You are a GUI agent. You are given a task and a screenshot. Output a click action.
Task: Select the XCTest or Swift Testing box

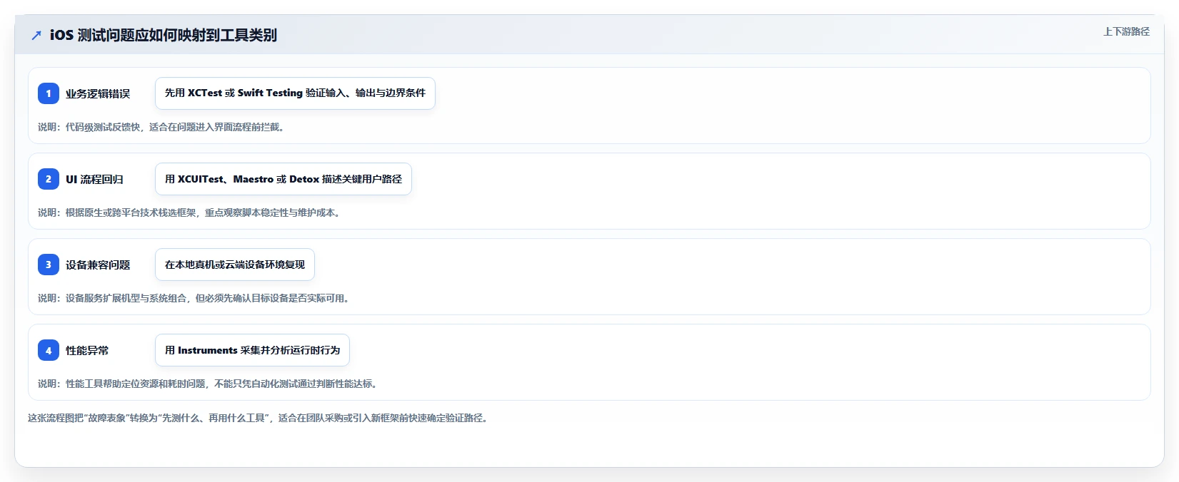(x=295, y=93)
